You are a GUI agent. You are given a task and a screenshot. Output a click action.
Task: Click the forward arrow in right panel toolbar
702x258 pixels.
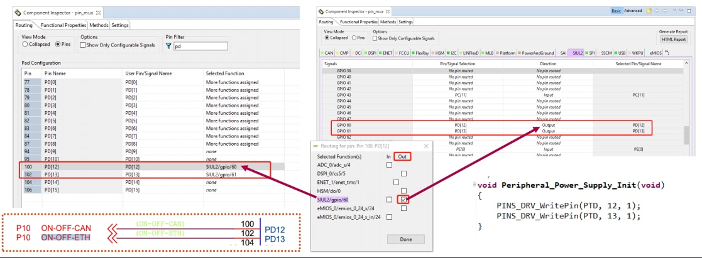tap(665, 11)
